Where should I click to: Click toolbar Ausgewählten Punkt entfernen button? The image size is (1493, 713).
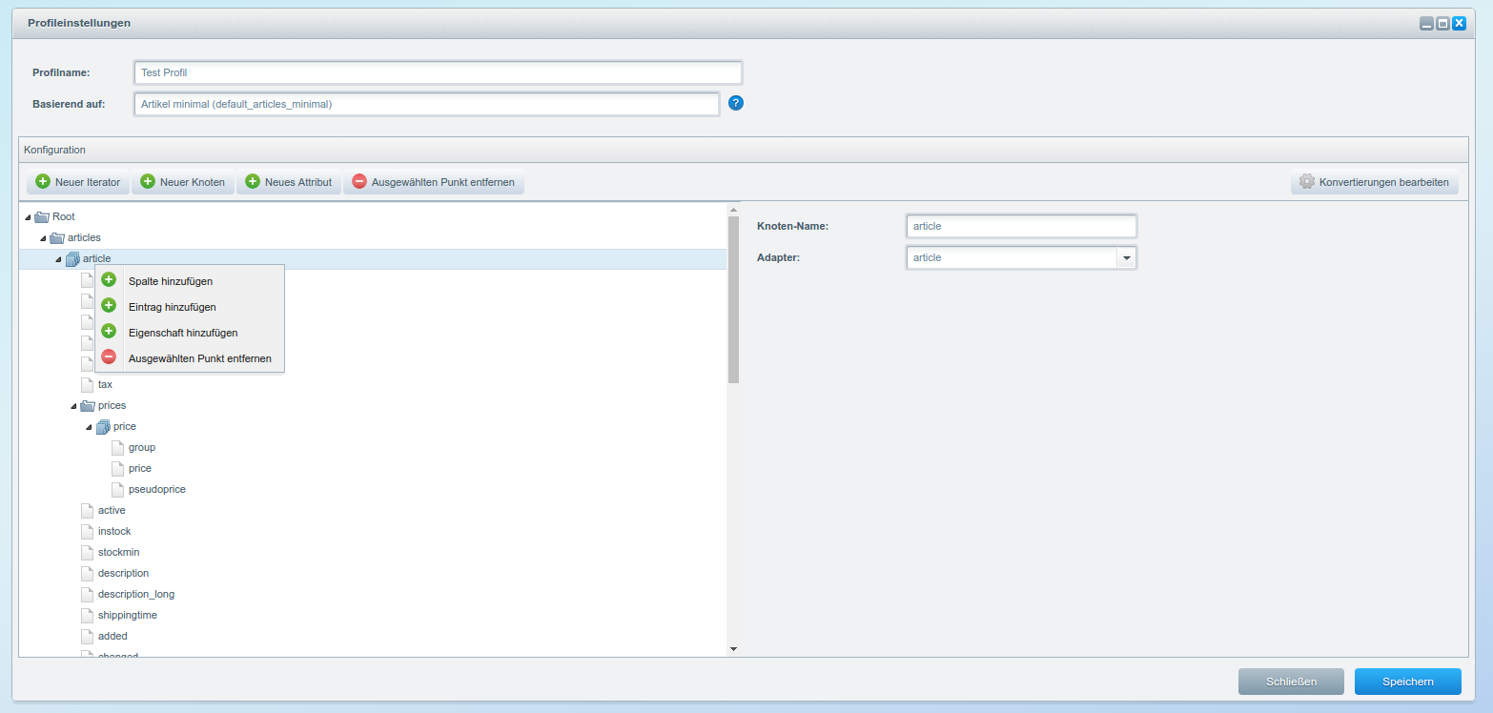(434, 182)
